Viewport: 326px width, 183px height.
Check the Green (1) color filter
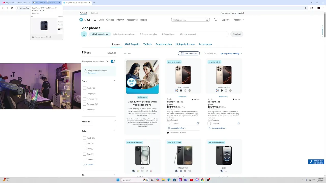pyautogui.click(x=84, y=159)
